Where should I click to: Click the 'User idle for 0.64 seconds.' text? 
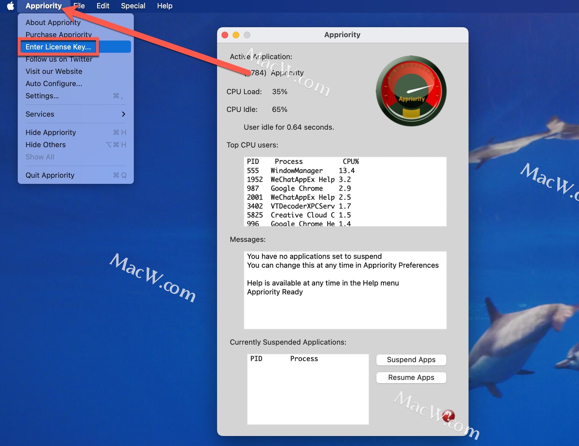[289, 127]
